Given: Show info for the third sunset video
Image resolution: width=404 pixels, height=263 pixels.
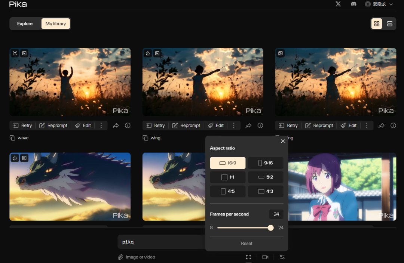Looking at the screenshot, I should (x=393, y=126).
